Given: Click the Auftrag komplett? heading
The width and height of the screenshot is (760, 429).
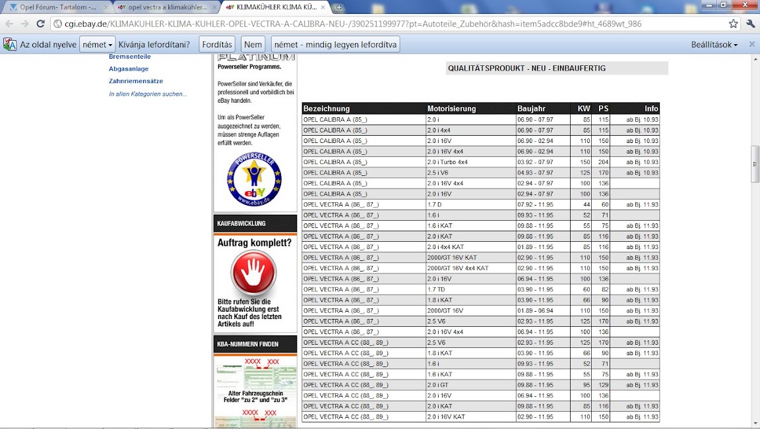Looking at the screenshot, I should (x=255, y=243).
